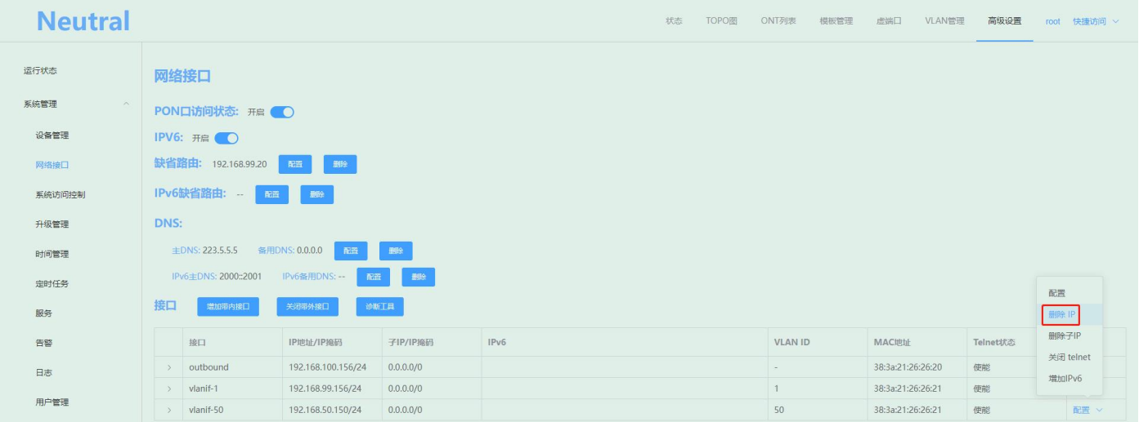Expand the vlanif-50 row chevron
This screenshot has height=422, width=1139.
(x=169, y=410)
